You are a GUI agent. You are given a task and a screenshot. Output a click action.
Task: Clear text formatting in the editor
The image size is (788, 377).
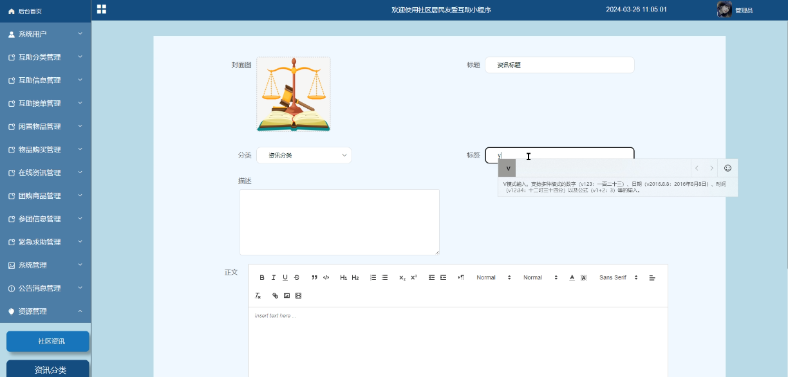pyautogui.click(x=258, y=295)
